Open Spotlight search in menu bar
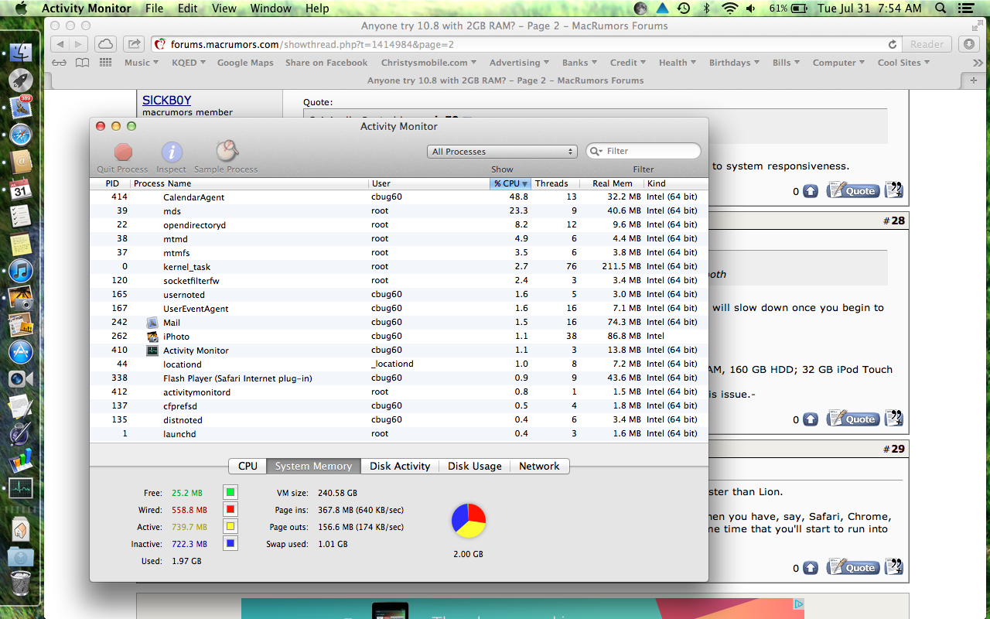Image resolution: width=990 pixels, height=619 pixels. [940, 9]
